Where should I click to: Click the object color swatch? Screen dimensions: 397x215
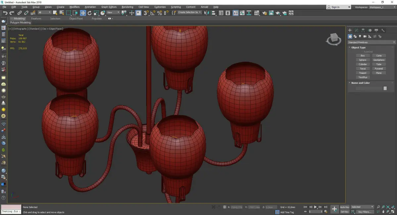pyautogui.click(x=385, y=88)
